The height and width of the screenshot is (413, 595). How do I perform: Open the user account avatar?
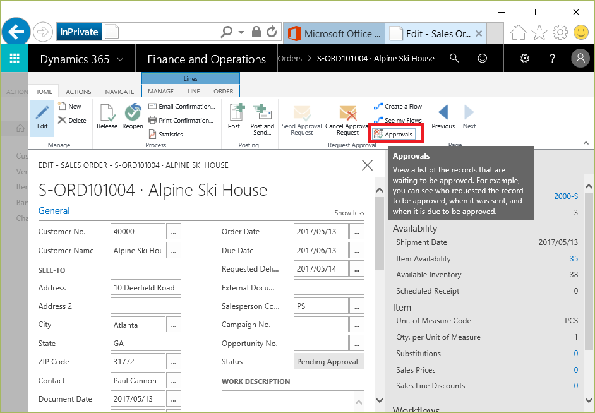tap(580, 58)
